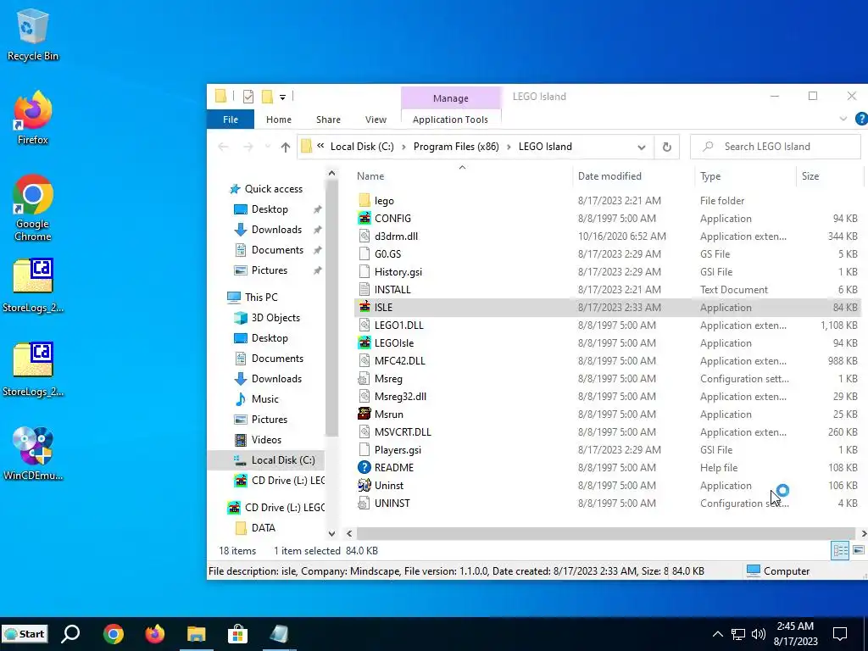
Task: Open Customize Quick Access Toolbar dropdown
Action: (282, 97)
